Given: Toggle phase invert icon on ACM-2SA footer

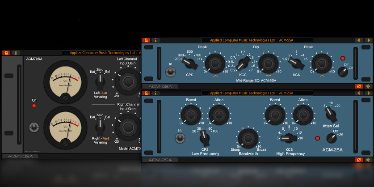Looking at the screenshot, I should point(359,160).
